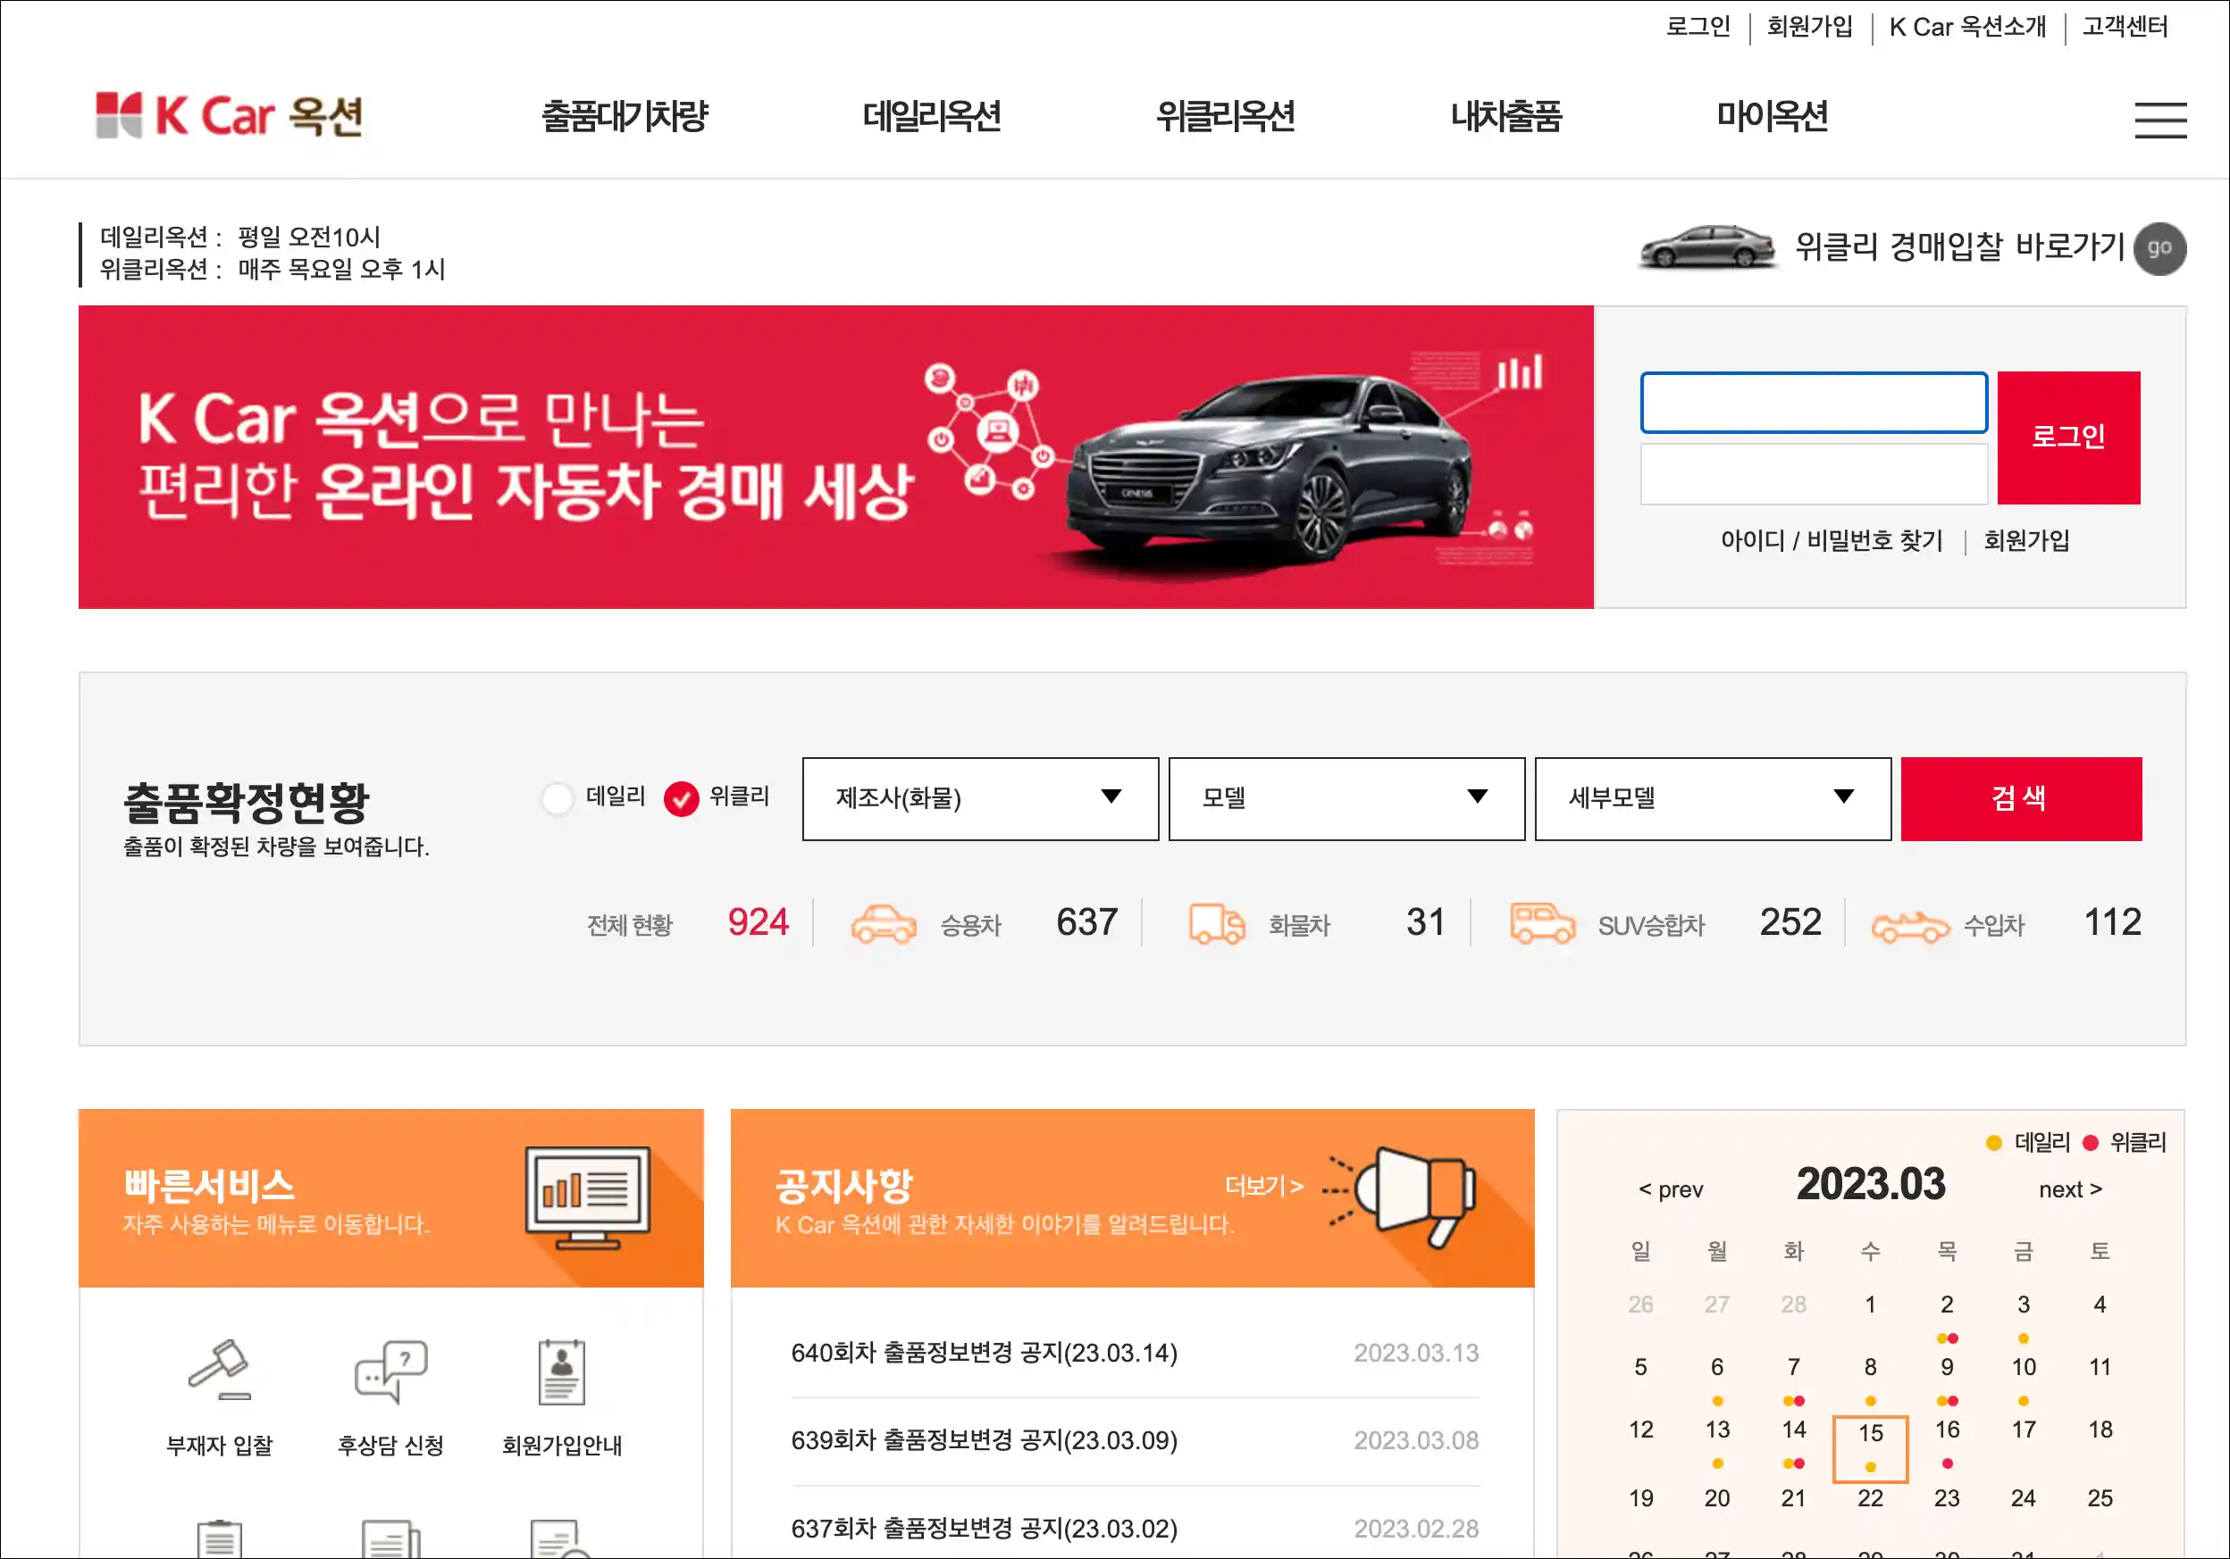Click 더보기 in 공지사항
This screenshot has width=2230, height=1559.
point(1263,1185)
